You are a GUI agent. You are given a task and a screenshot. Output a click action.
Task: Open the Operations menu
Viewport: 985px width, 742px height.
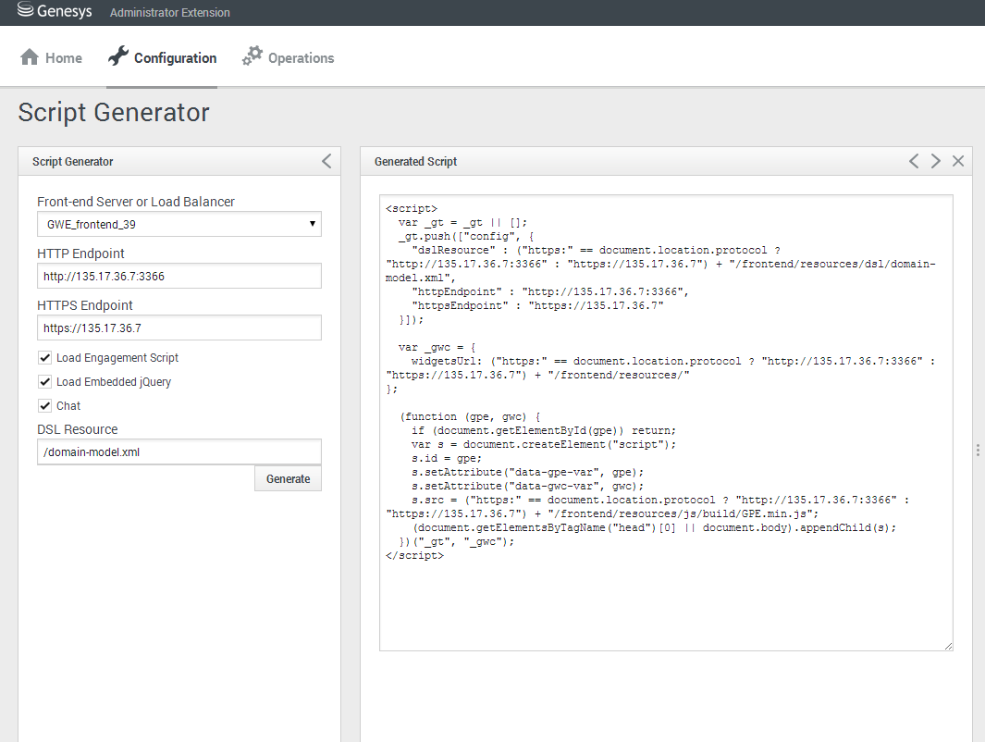click(x=301, y=58)
